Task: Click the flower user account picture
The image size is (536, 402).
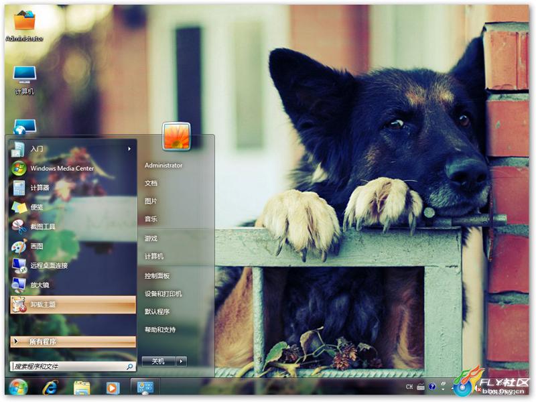Action: pyautogui.click(x=176, y=137)
